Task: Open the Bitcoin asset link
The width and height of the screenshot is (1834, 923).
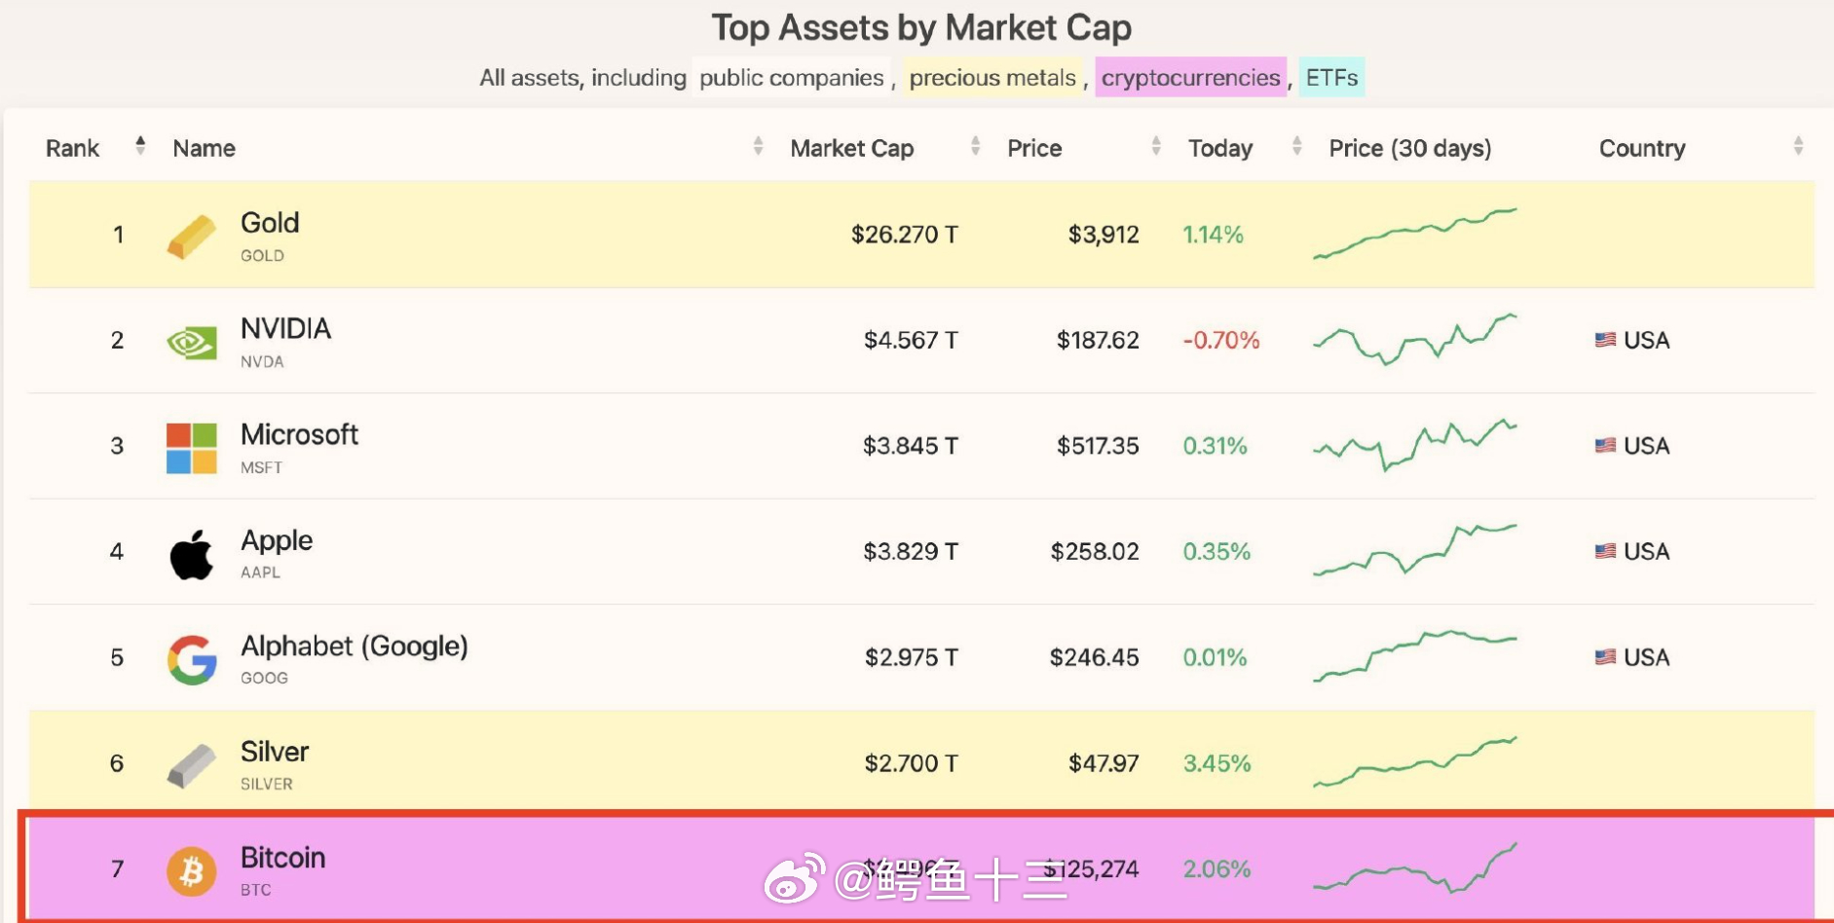Action: pyautogui.click(x=282, y=858)
